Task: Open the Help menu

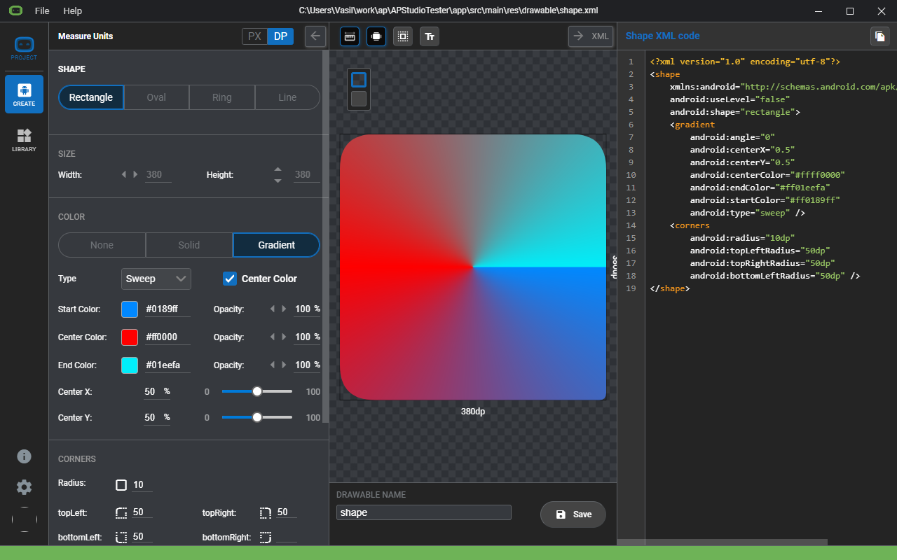Action: point(72,10)
